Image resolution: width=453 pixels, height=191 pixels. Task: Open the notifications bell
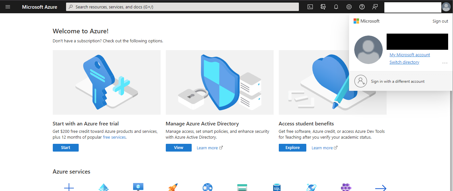tap(336, 6)
